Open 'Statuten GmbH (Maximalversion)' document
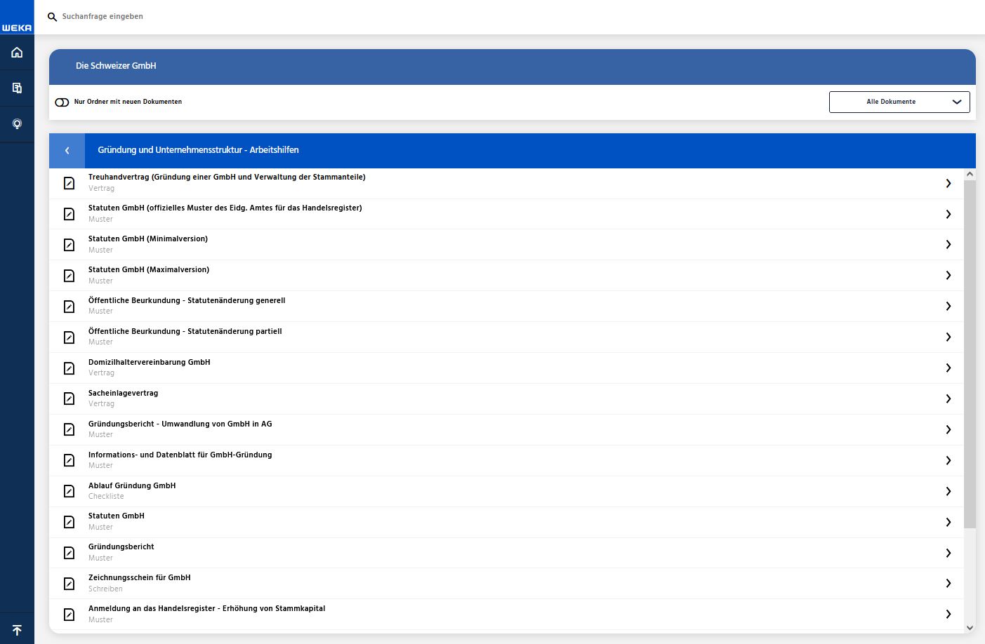Viewport: 985px width, 644px height. click(149, 270)
